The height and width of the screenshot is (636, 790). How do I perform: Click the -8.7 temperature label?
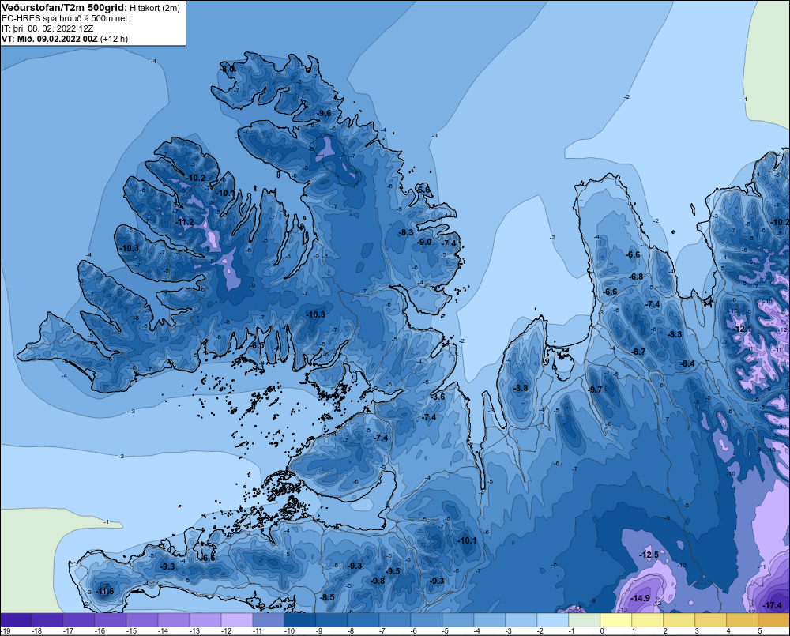point(639,352)
